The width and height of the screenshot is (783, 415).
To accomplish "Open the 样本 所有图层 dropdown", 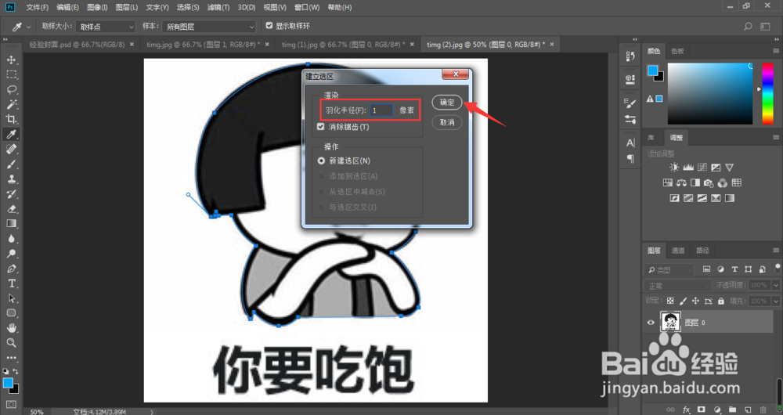I will coord(209,27).
